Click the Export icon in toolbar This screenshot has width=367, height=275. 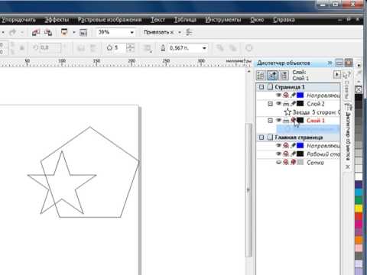48,32
